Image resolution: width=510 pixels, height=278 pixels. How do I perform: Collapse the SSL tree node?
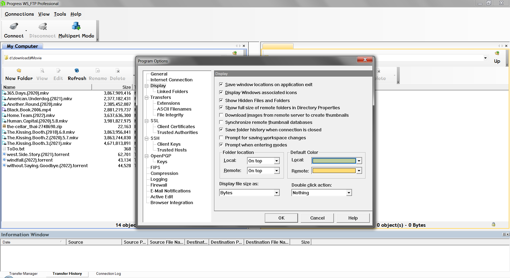point(146,121)
